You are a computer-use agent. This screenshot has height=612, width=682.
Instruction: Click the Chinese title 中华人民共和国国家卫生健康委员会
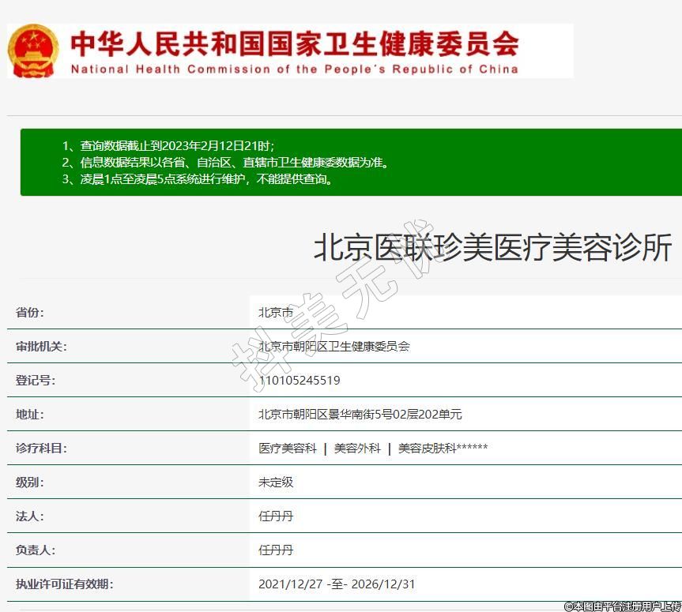pos(294,43)
